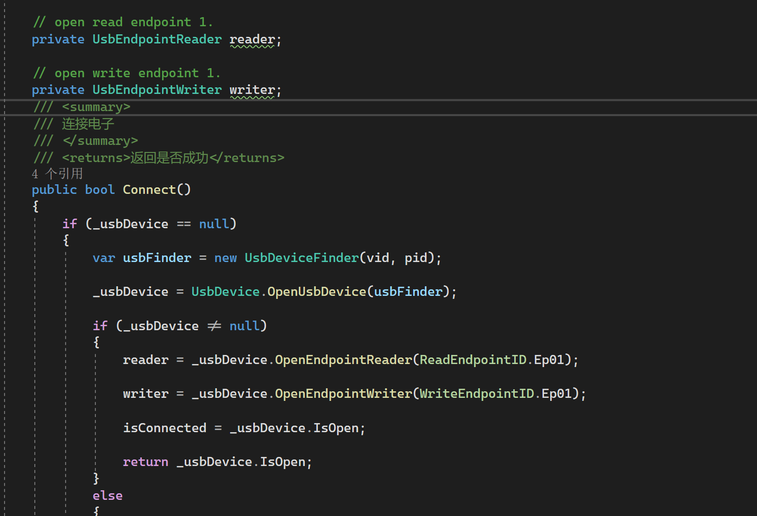Image resolution: width=757 pixels, height=516 pixels.
Task: Click the squiggle-underlined reader field name
Action: pos(251,39)
